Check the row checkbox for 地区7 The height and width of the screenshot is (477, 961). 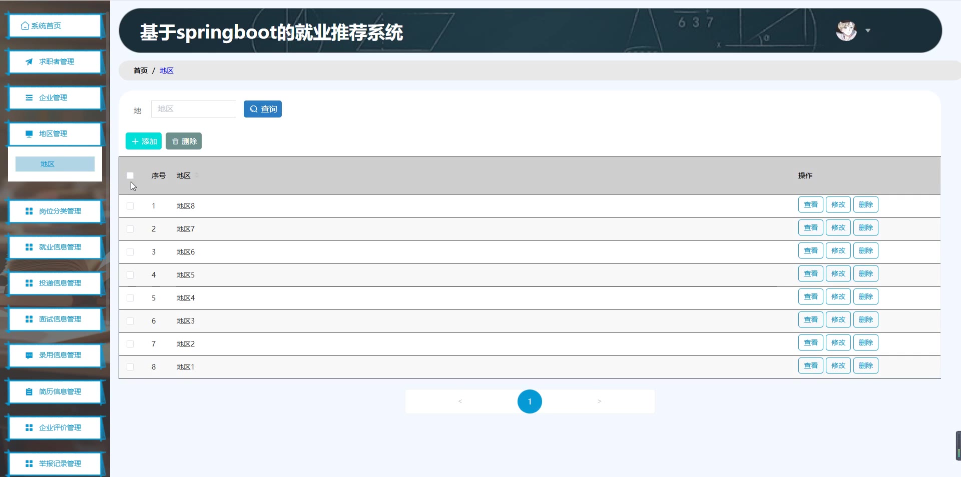tap(130, 229)
